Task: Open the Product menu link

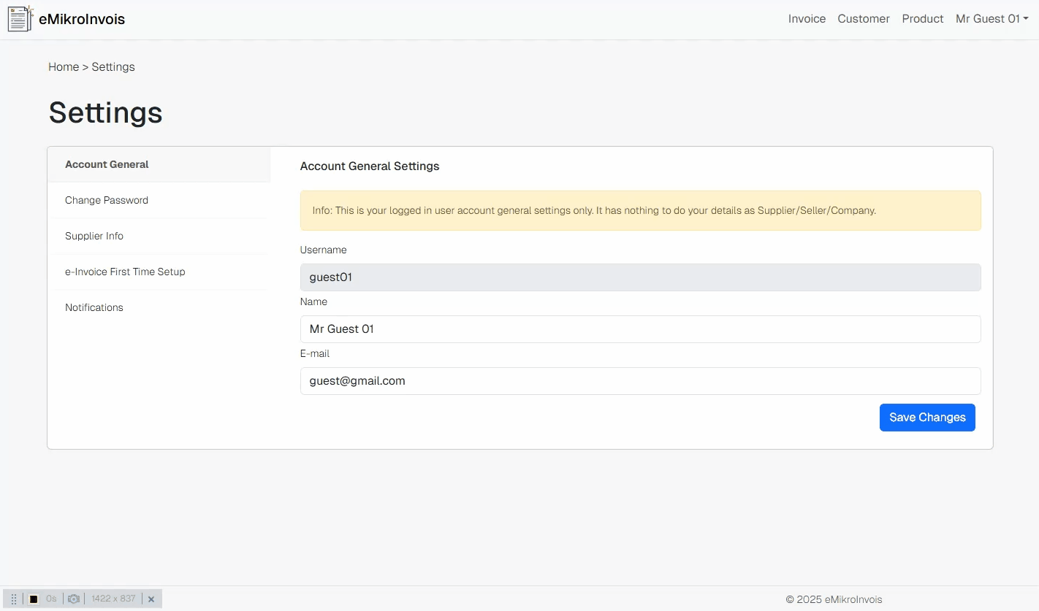Action: (922, 19)
